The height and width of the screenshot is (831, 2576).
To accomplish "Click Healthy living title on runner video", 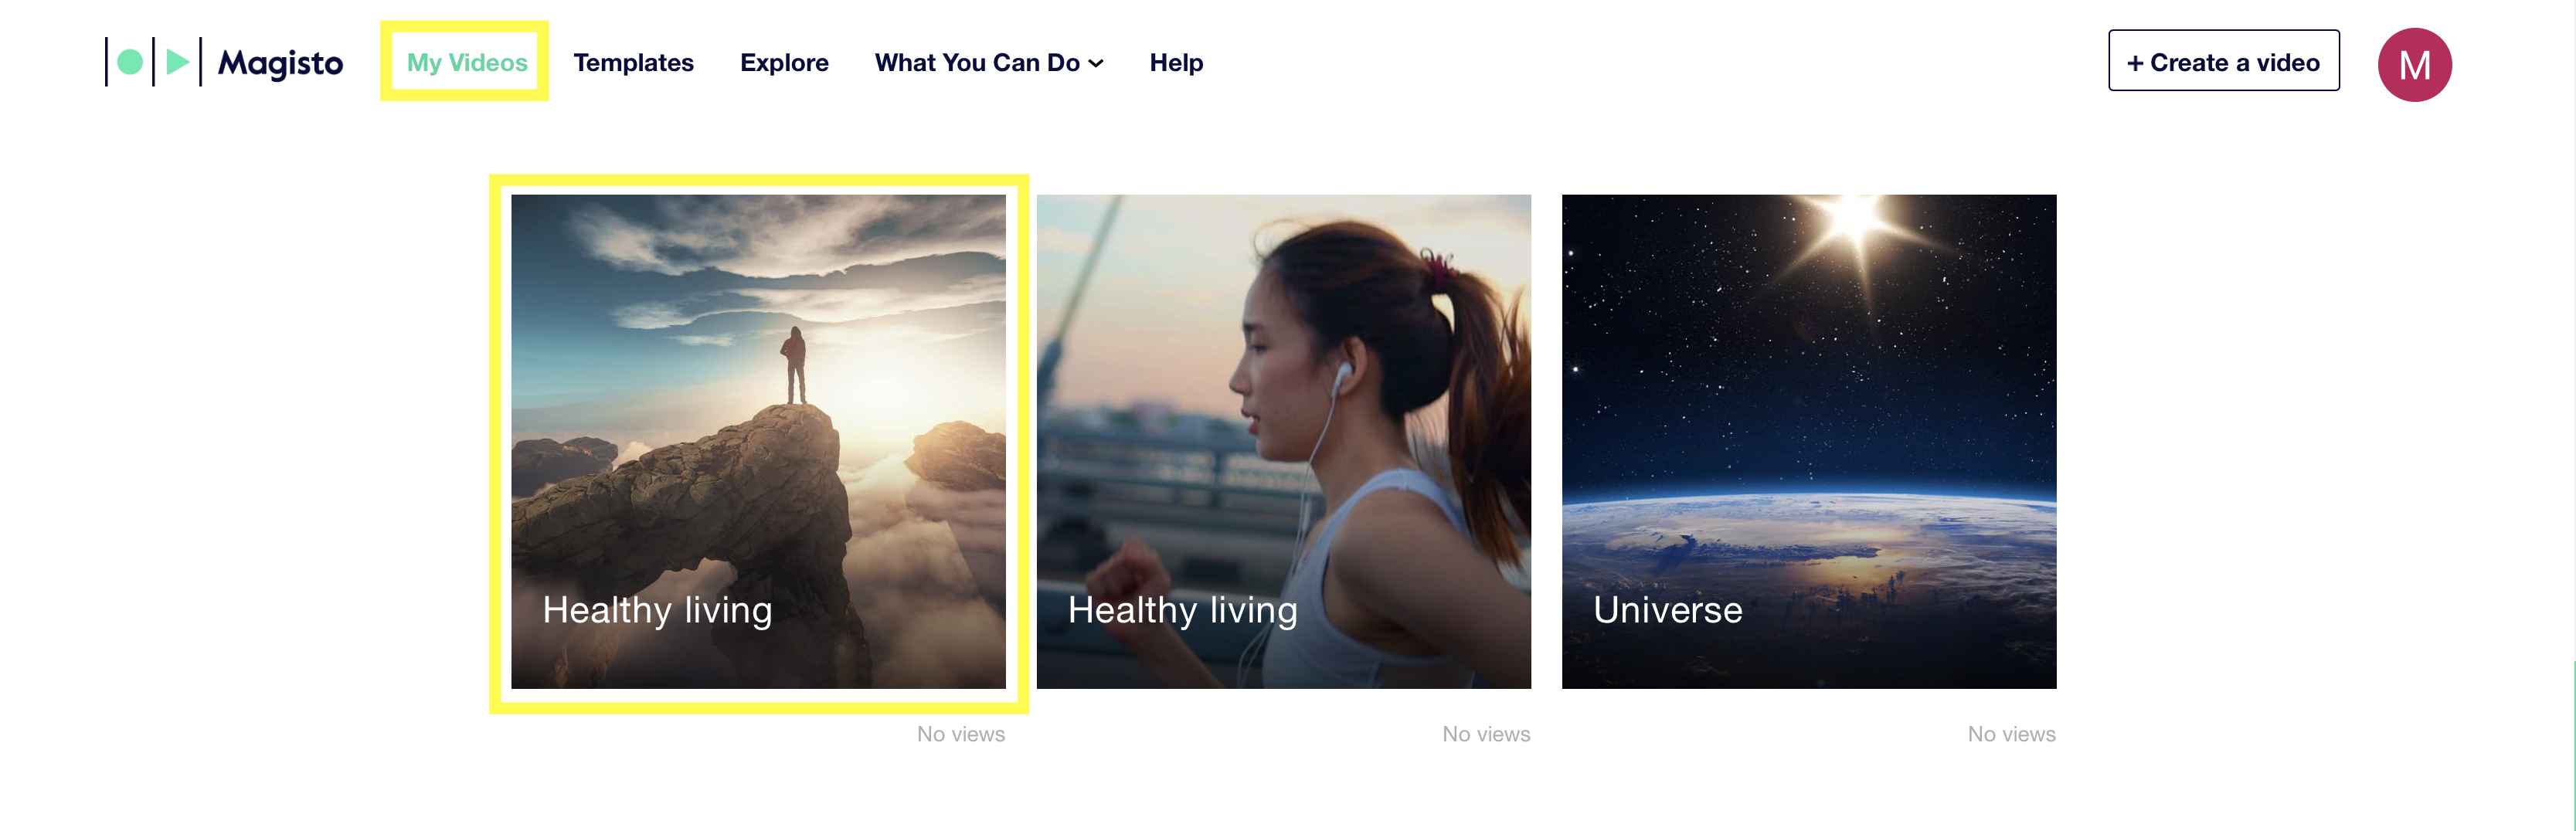I will tap(1182, 610).
